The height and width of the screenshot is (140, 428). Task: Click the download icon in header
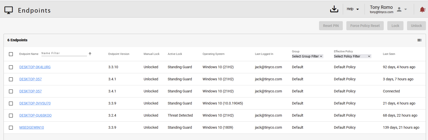pyautogui.click(x=334, y=9)
